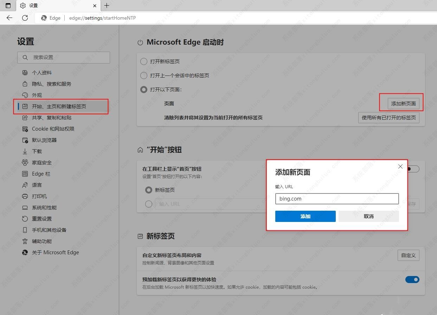Image resolution: width=437 pixels, height=315 pixels.
Task: Open 隐私、搜索和服务 settings section
Action: point(52,84)
